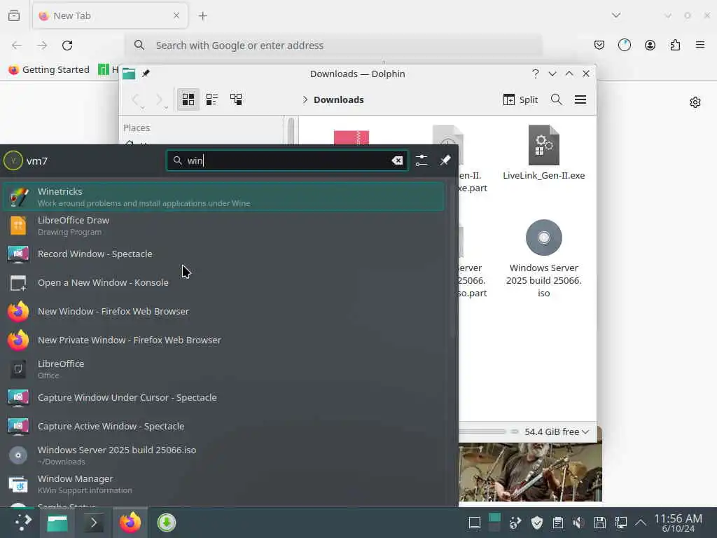Click inside the launcher search field
717x538 pixels.
tap(286, 160)
